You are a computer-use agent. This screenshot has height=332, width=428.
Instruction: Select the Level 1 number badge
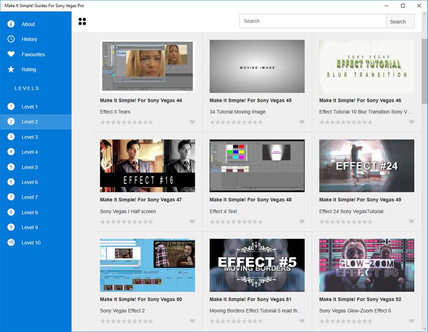point(11,107)
